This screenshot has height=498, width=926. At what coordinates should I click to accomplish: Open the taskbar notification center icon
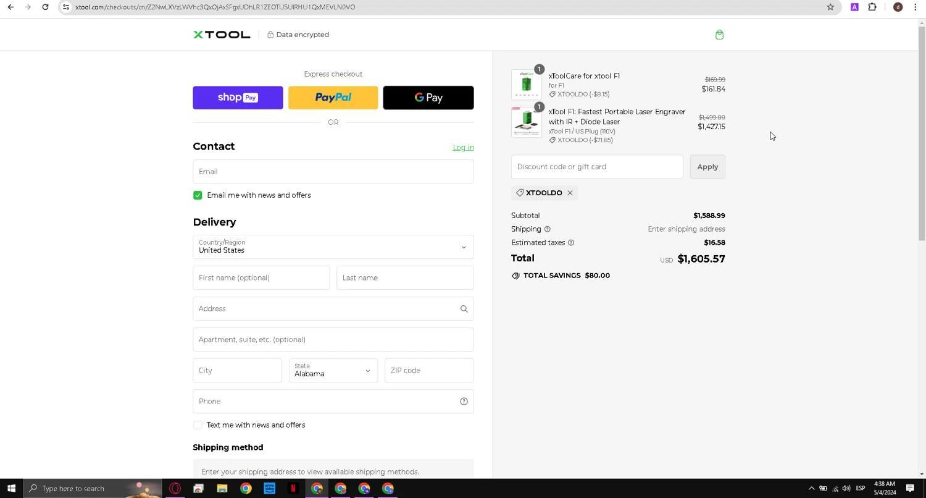(910, 489)
